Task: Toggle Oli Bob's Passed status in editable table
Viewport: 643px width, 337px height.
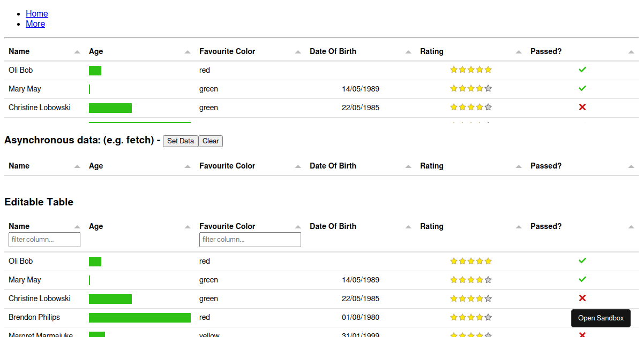Action: tap(582, 261)
